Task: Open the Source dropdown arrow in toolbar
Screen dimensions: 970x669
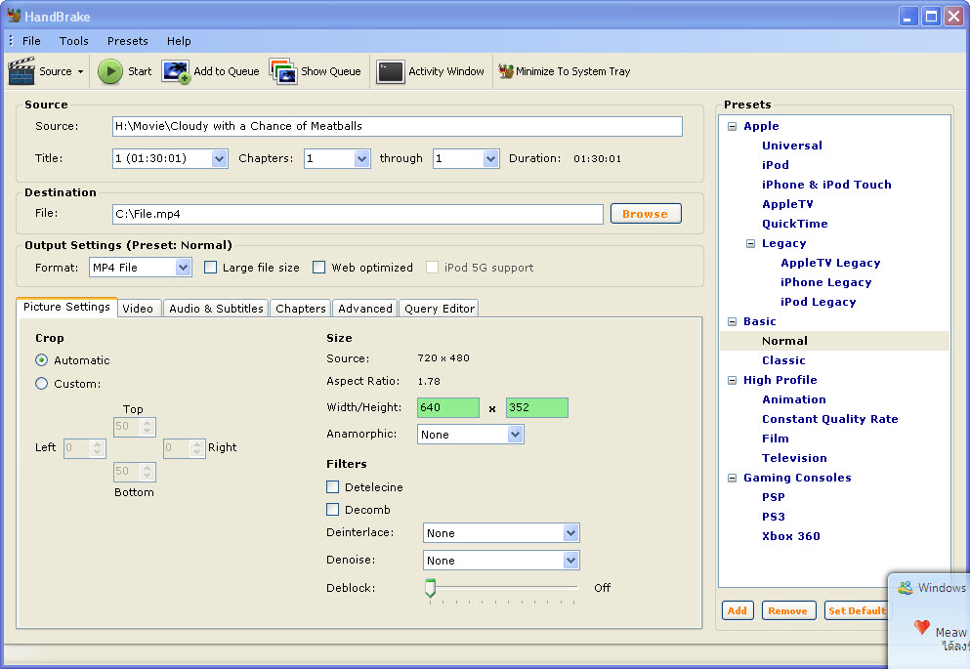Action: point(80,71)
